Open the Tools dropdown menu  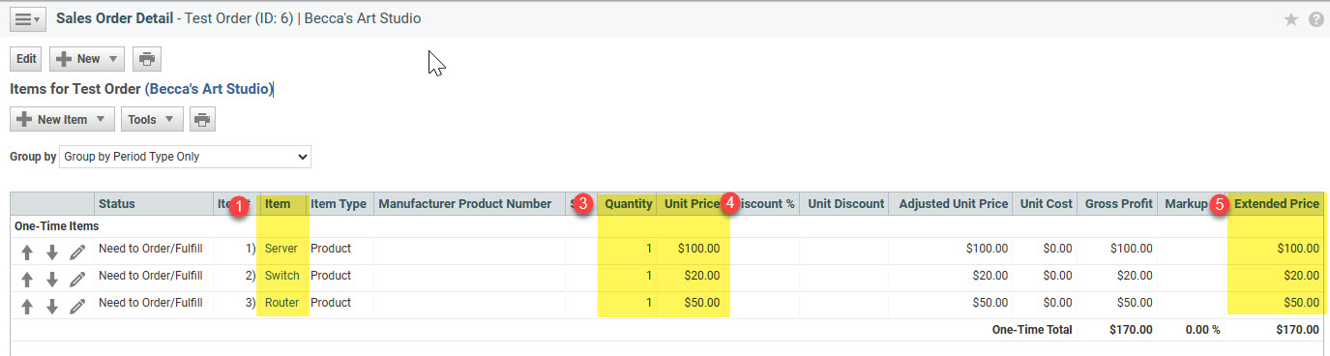152,120
